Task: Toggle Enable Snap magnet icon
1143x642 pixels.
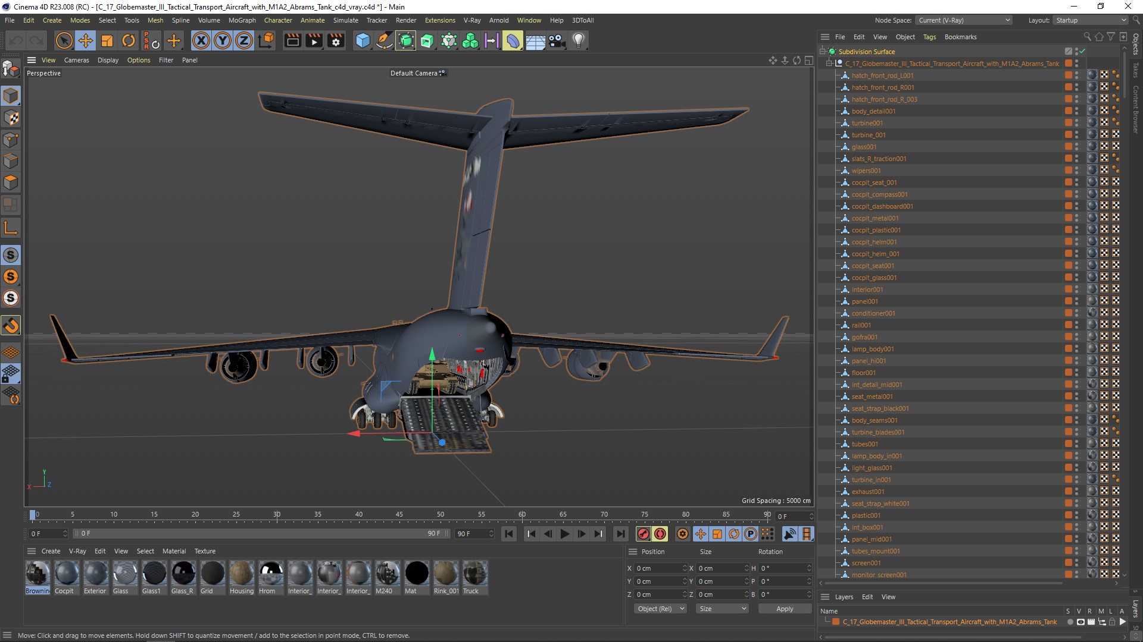Action: point(11,325)
